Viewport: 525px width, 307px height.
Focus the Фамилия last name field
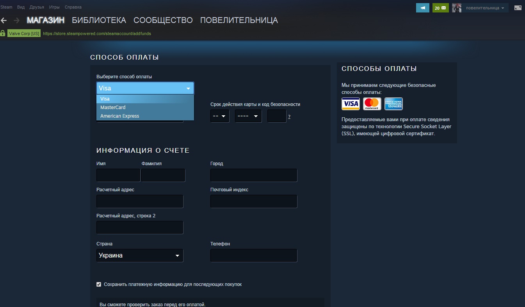coord(163,175)
